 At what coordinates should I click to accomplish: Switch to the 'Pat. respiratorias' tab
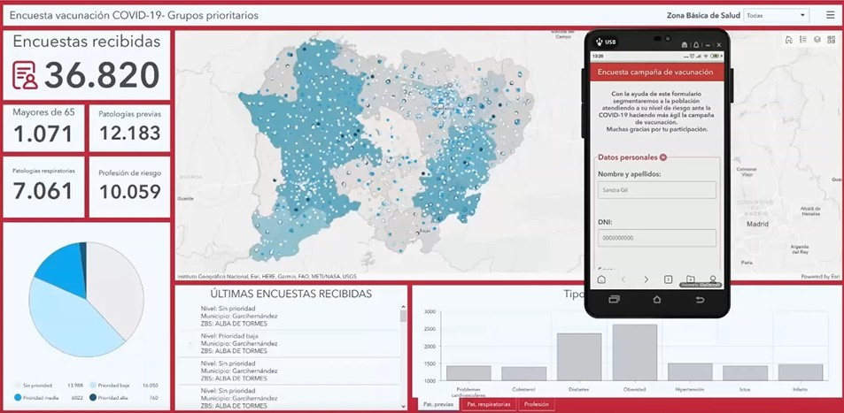(x=490, y=405)
